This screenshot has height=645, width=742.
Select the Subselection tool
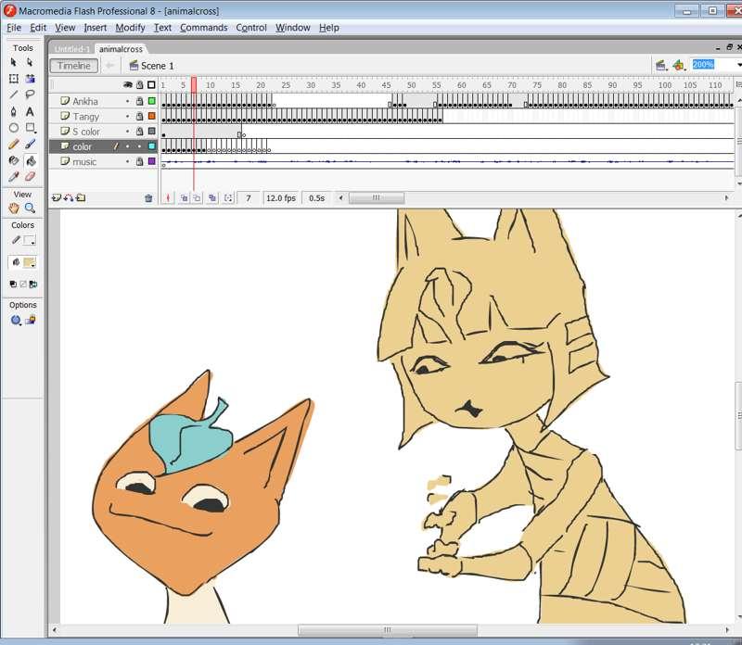pos(30,62)
